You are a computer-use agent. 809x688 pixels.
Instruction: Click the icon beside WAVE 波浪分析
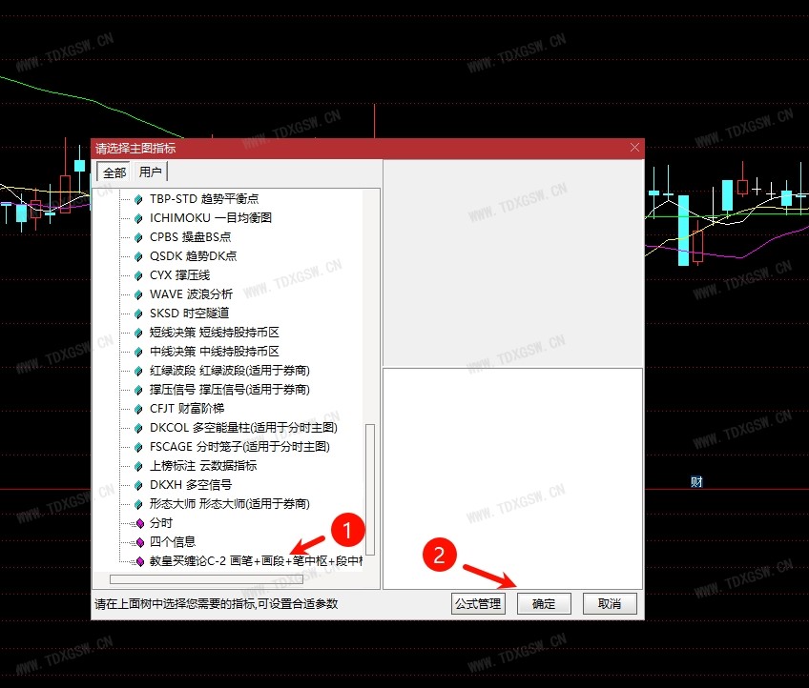138,294
